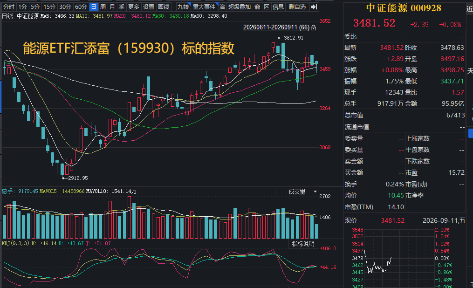The image size is (473, 288).
Task: Click the 3612.91 high price marker
Action: pos(293,38)
